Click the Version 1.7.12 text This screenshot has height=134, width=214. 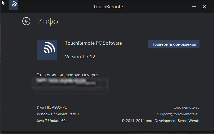pos(80,57)
